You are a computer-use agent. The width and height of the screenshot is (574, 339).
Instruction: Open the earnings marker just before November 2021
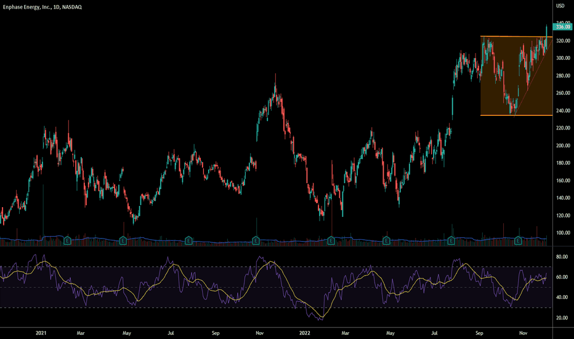tap(256, 241)
